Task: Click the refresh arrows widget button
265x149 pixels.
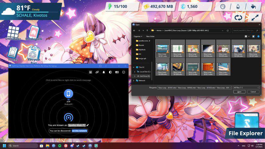Action: point(238,18)
